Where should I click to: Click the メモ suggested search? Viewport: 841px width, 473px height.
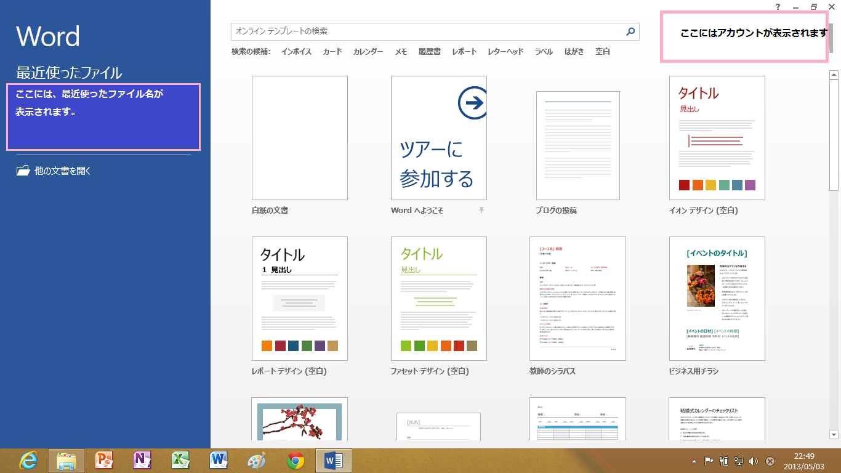point(401,52)
